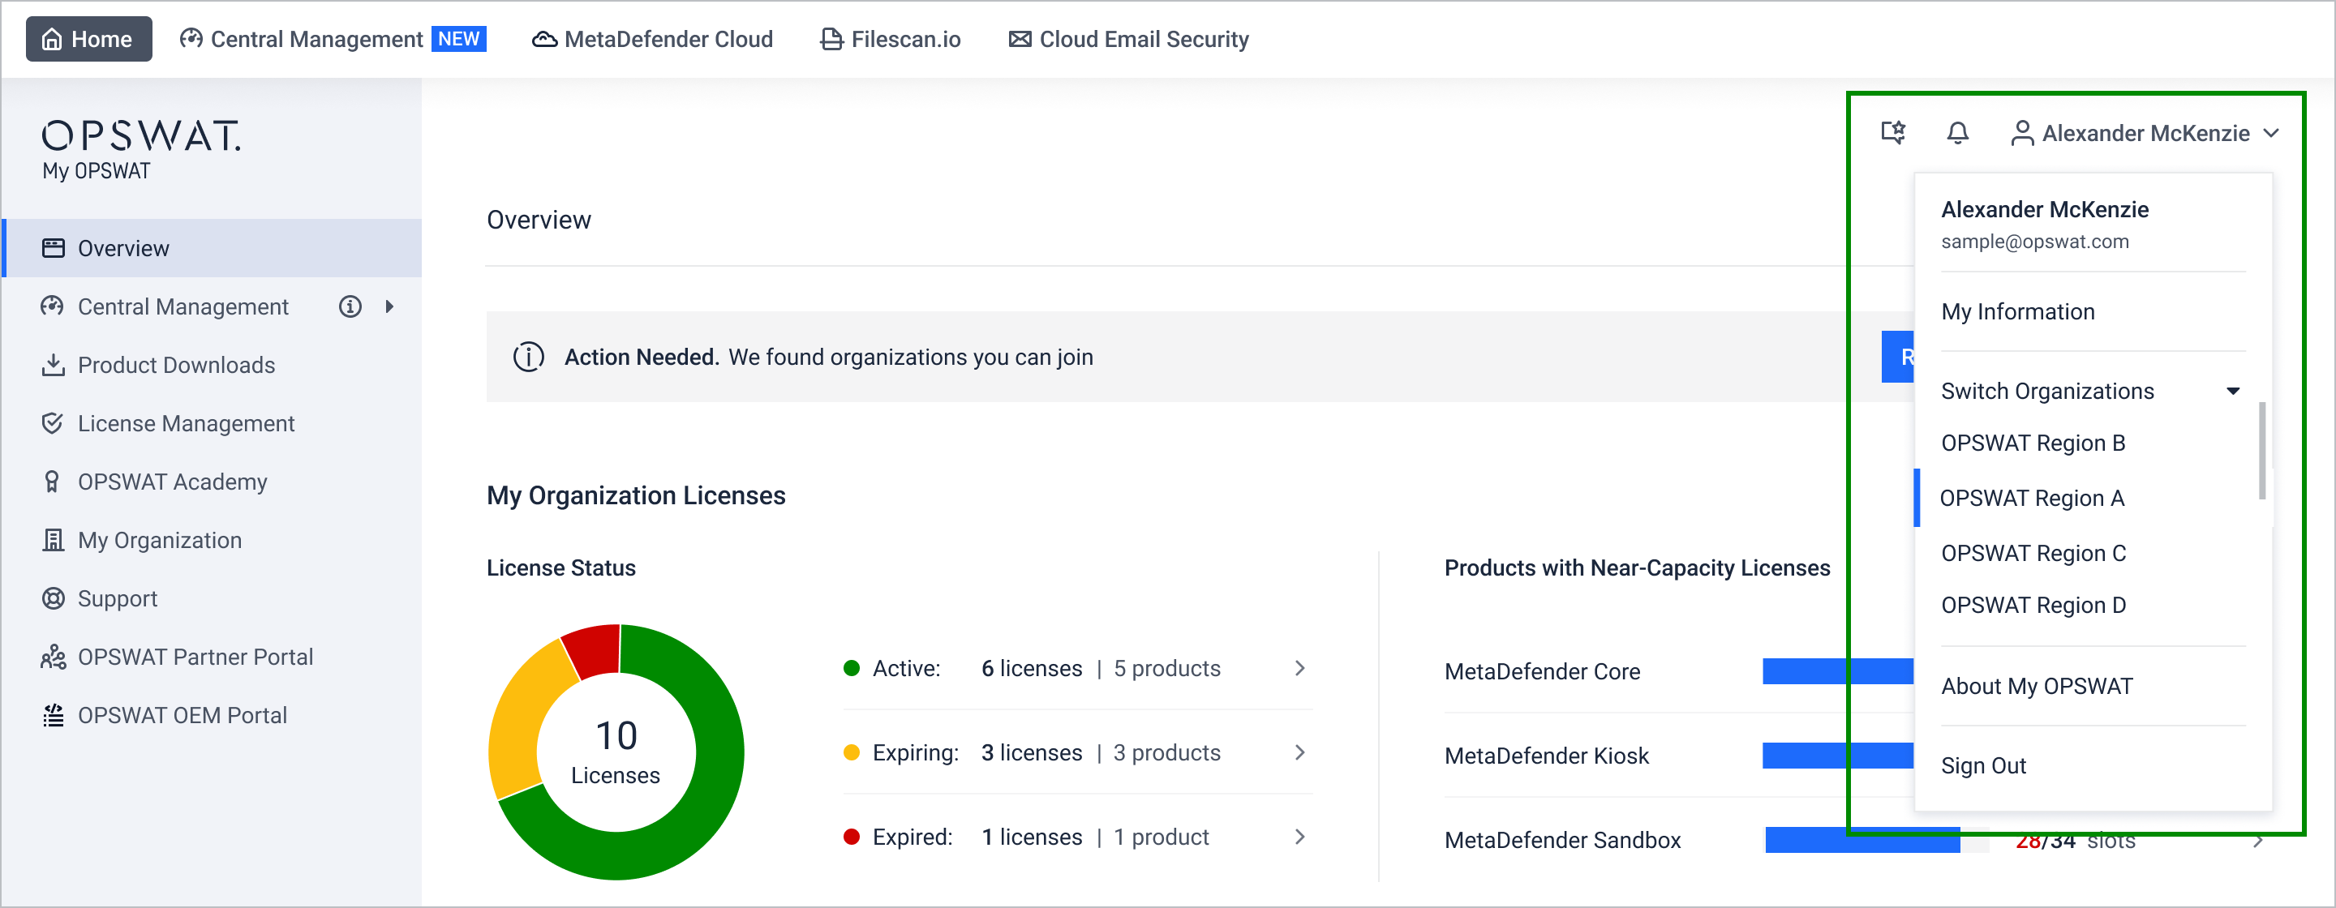Click the feedback star icon in header
The image size is (2336, 908).
coord(1893,133)
